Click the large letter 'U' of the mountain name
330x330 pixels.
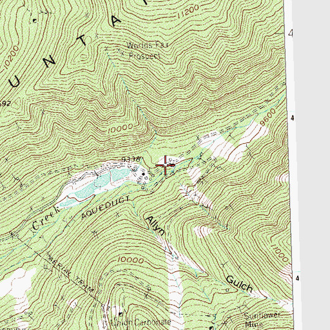pos(15,82)
